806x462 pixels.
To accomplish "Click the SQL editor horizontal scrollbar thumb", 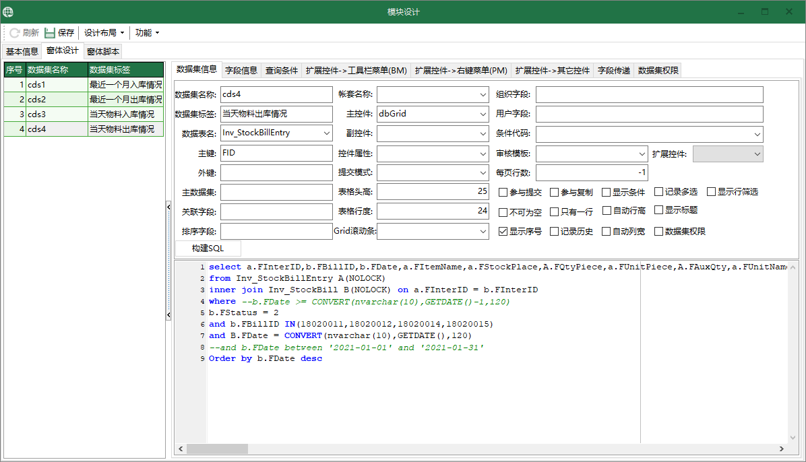I will pos(218,449).
